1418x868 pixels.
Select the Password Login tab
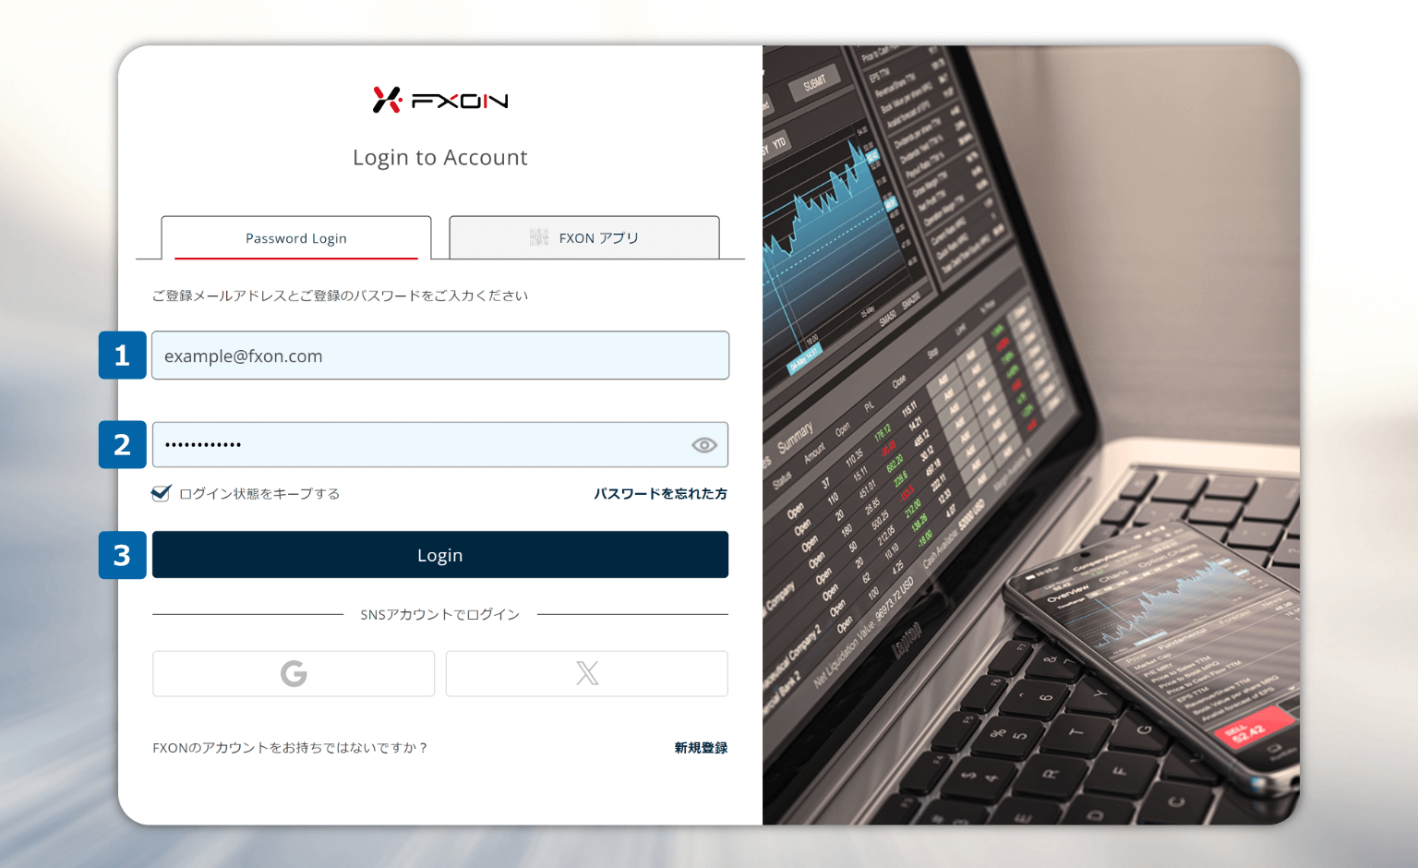296,238
